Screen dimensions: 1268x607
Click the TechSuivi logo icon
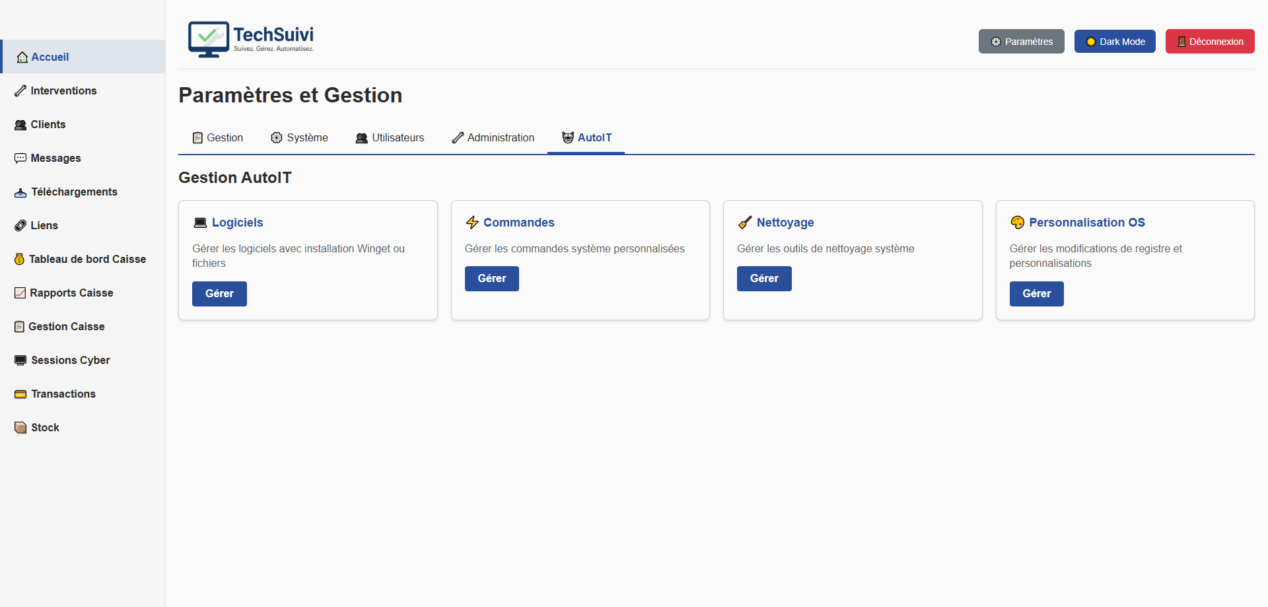209,39
